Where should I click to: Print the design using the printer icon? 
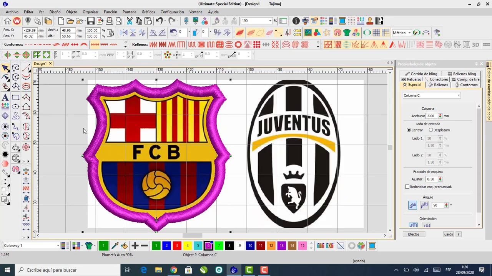coord(109,21)
